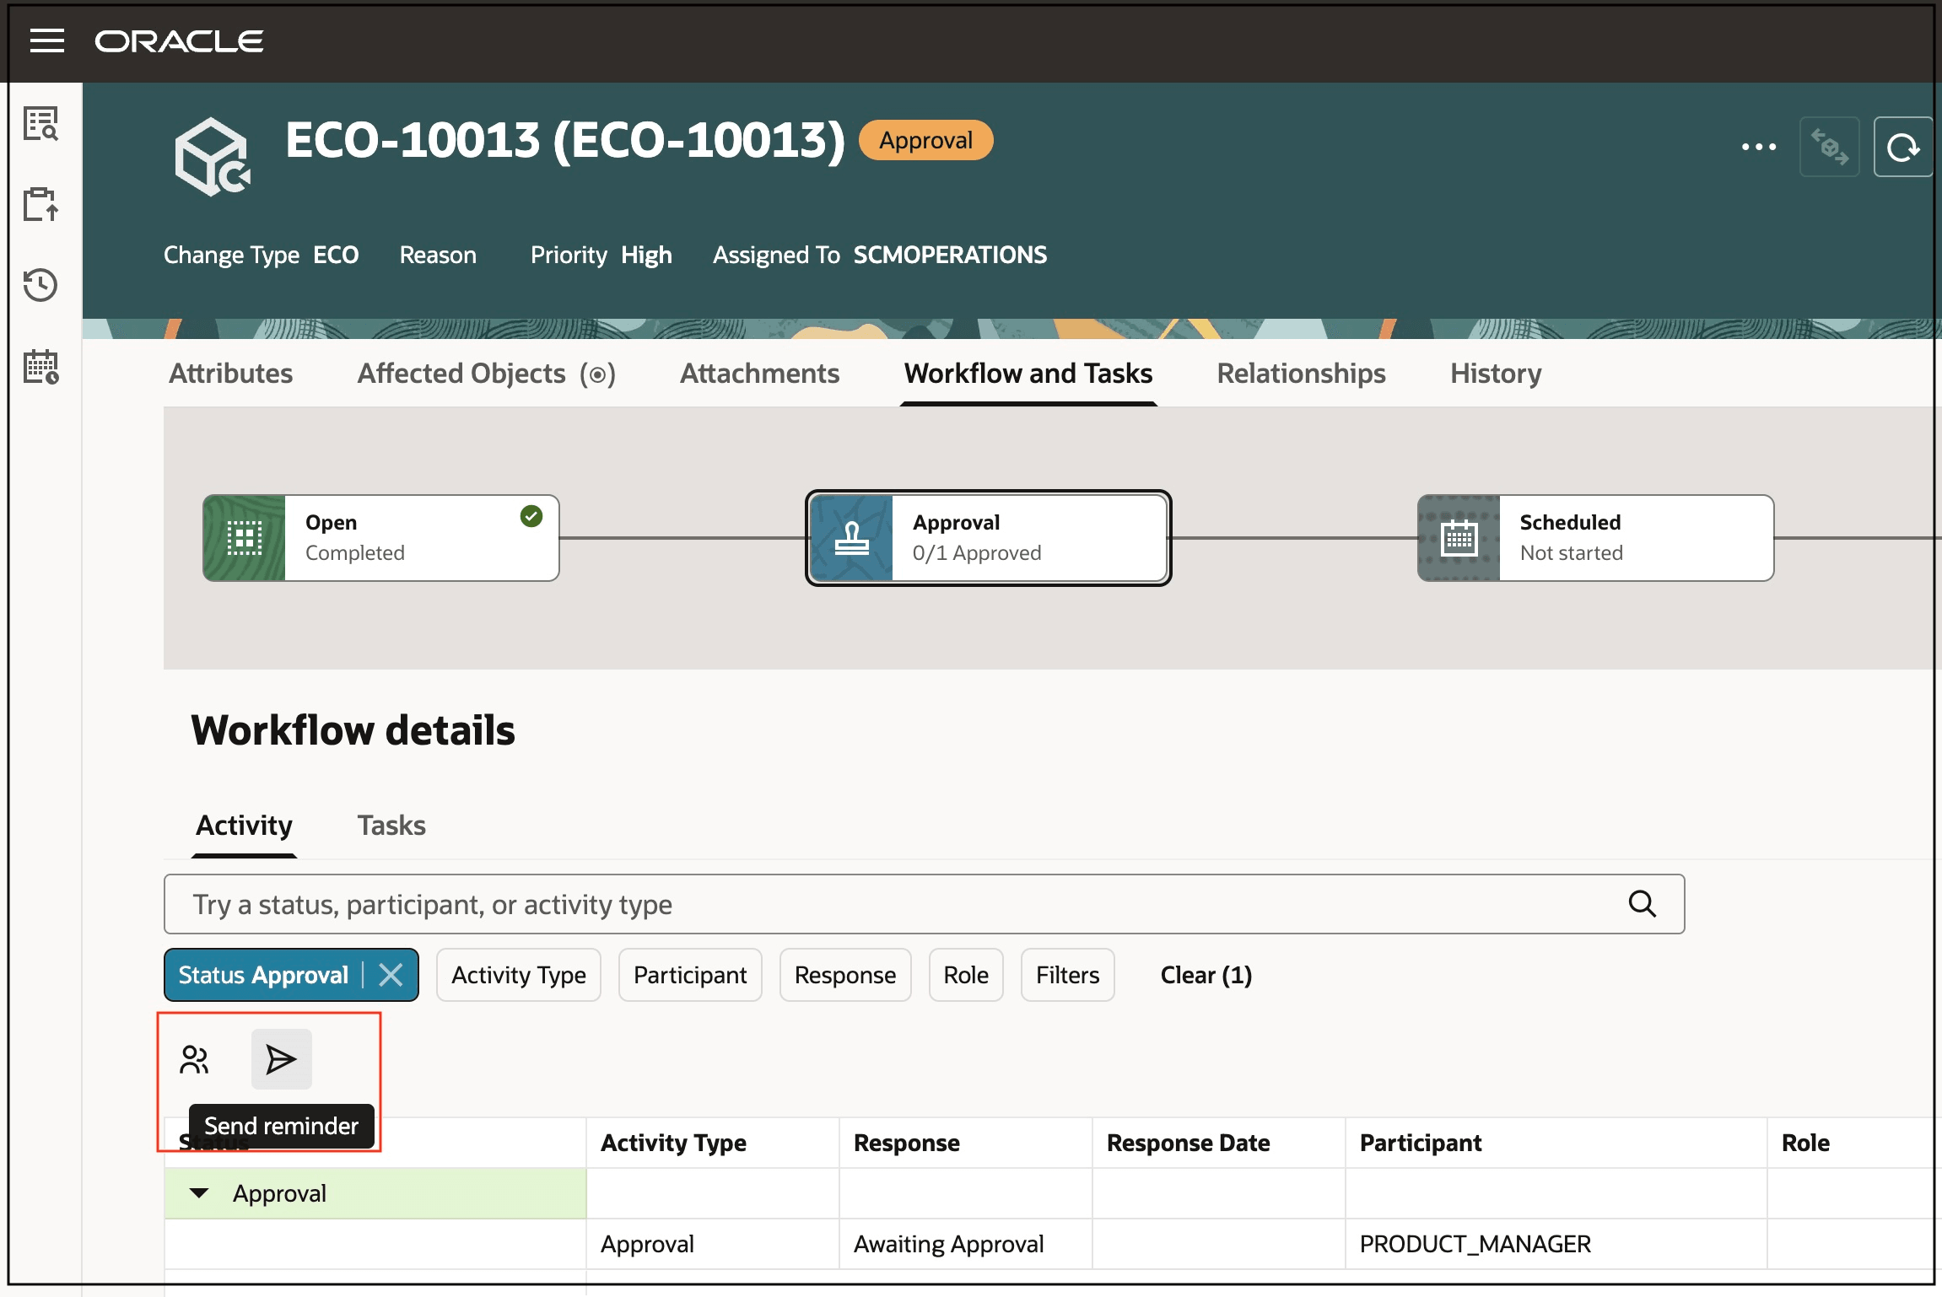
Task: Click the green completed checkmark on Open stage
Action: (531, 516)
